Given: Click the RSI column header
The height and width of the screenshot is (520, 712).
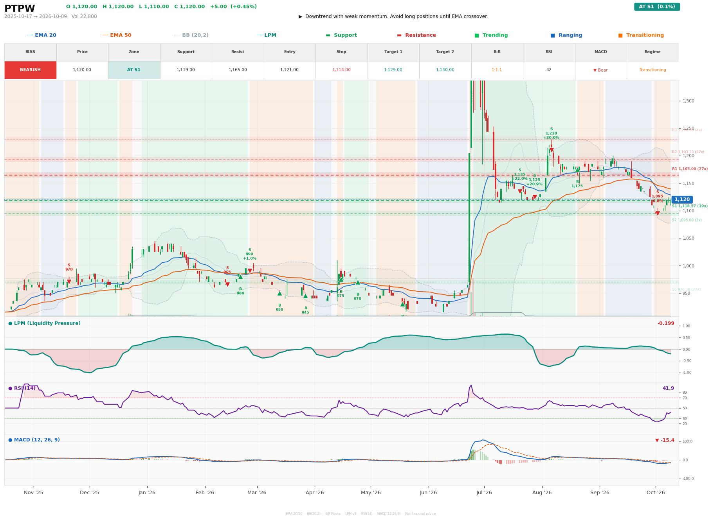Looking at the screenshot, I should (x=549, y=52).
